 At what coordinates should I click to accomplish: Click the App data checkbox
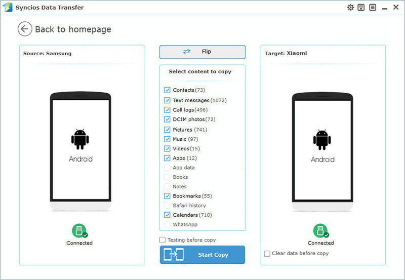pyautogui.click(x=167, y=168)
